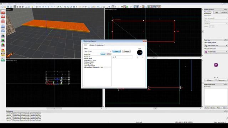Screen dimensions: 228x128
Task: Select the apply decals cube icon
Action: pyautogui.click(x=3, y=44)
